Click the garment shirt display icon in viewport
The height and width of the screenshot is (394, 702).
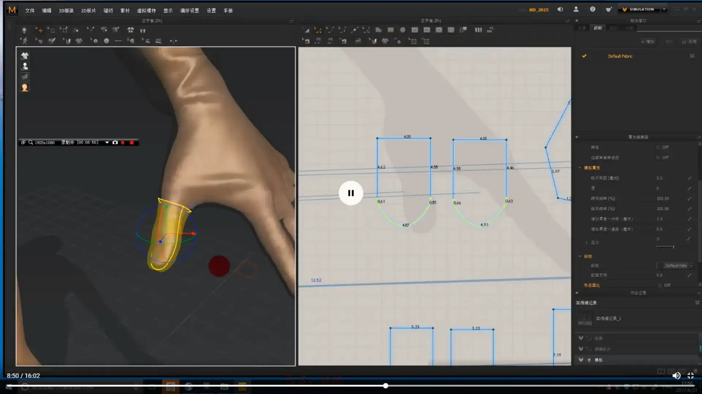click(24, 56)
